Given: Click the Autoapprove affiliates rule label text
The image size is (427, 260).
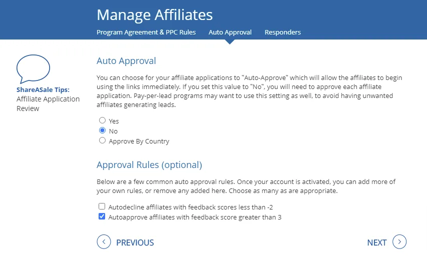Looking at the screenshot, I should [x=195, y=217].
